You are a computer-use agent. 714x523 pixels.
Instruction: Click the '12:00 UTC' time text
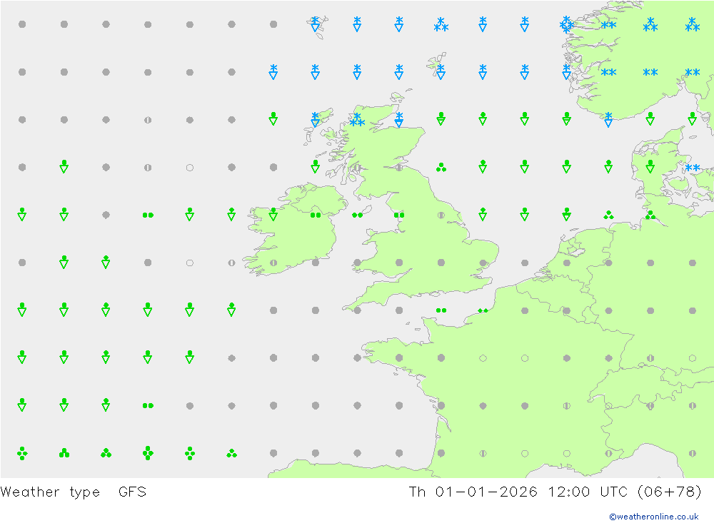point(588,492)
